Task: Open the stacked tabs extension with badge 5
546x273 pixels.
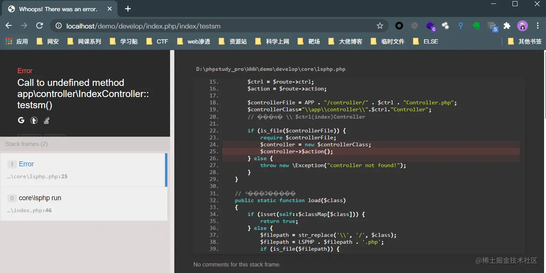Action: [x=492, y=26]
